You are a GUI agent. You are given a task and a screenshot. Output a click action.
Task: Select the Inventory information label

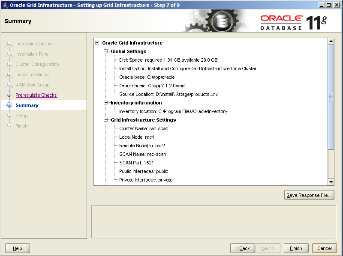(x=136, y=103)
